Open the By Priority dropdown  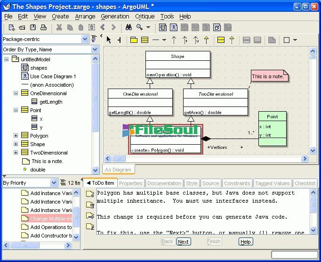coord(54,183)
